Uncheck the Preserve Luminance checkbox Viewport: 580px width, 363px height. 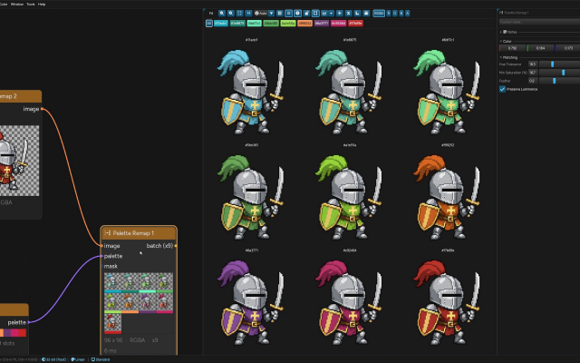tap(502, 89)
